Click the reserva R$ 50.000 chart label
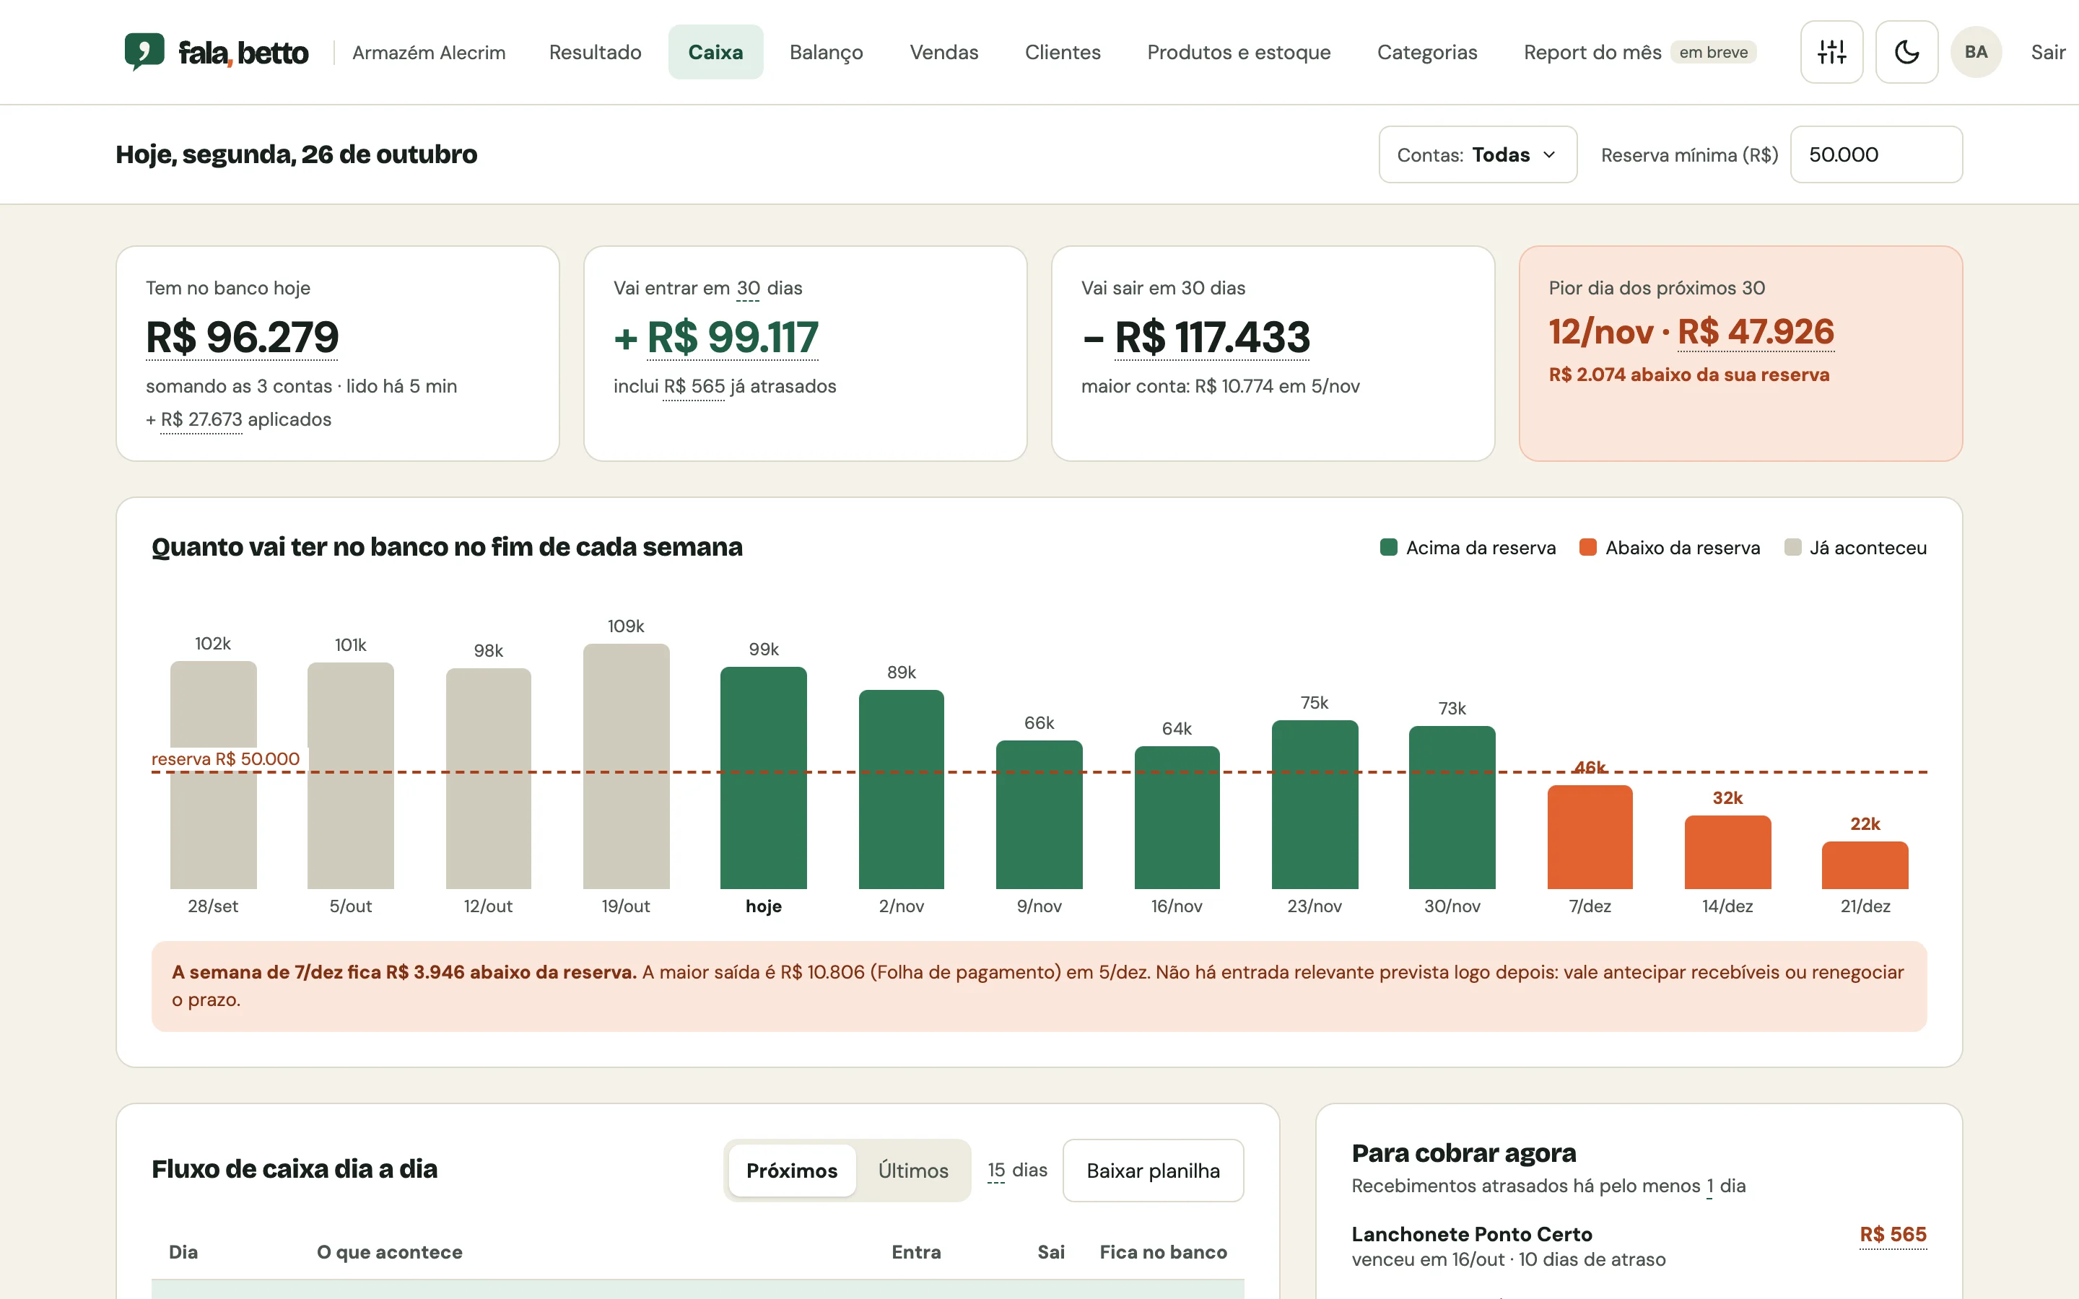This screenshot has height=1299, width=2079. (x=225, y=758)
